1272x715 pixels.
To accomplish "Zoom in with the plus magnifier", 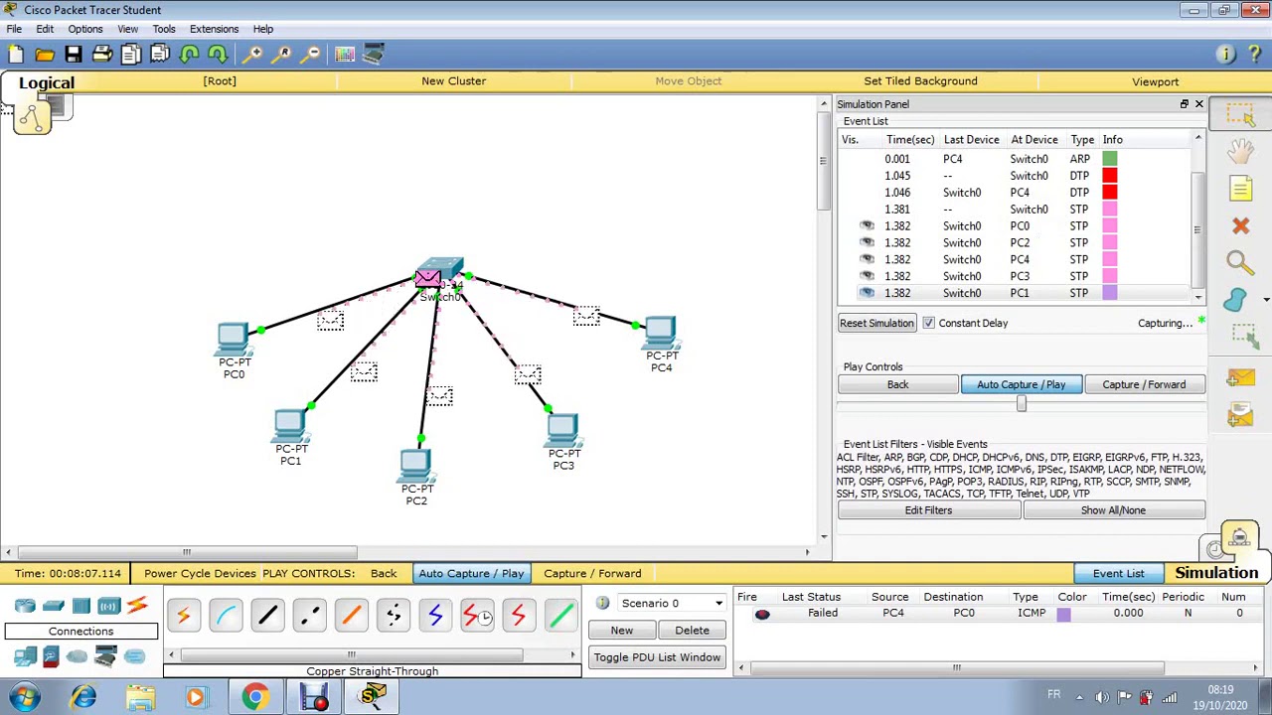I will tap(253, 55).
